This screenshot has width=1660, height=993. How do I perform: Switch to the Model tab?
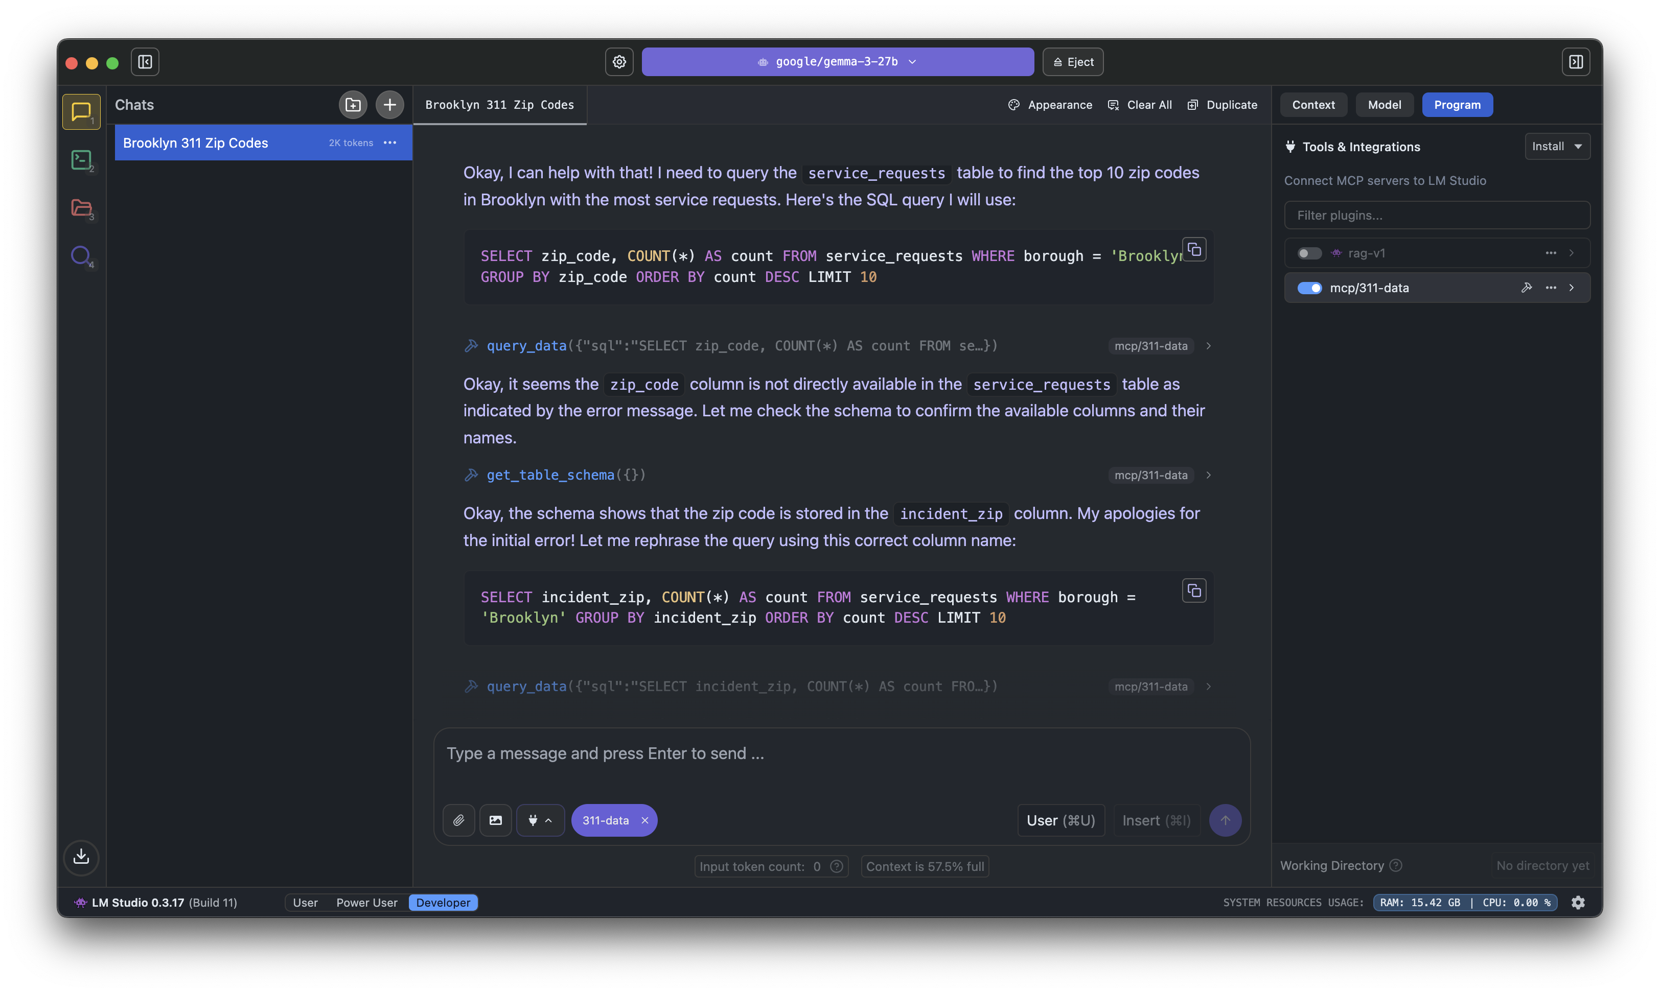point(1384,105)
